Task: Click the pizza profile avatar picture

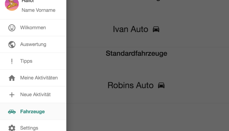Action: pyautogui.click(x=12, y=4)
